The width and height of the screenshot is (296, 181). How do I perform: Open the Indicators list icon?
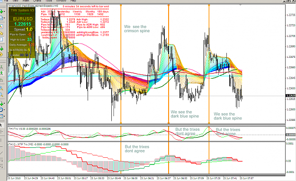(x=1, y=103)
